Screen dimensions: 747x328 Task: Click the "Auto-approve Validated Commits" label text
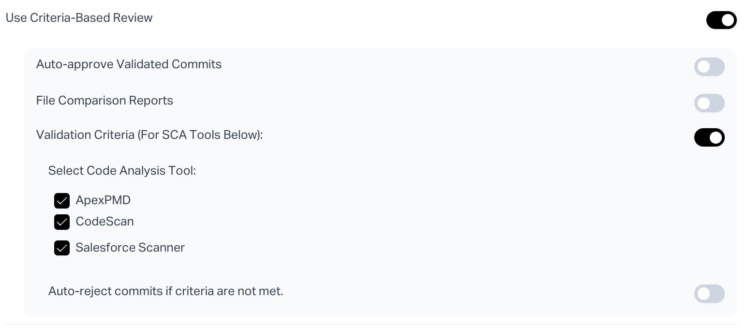click(x=129, y=64)
